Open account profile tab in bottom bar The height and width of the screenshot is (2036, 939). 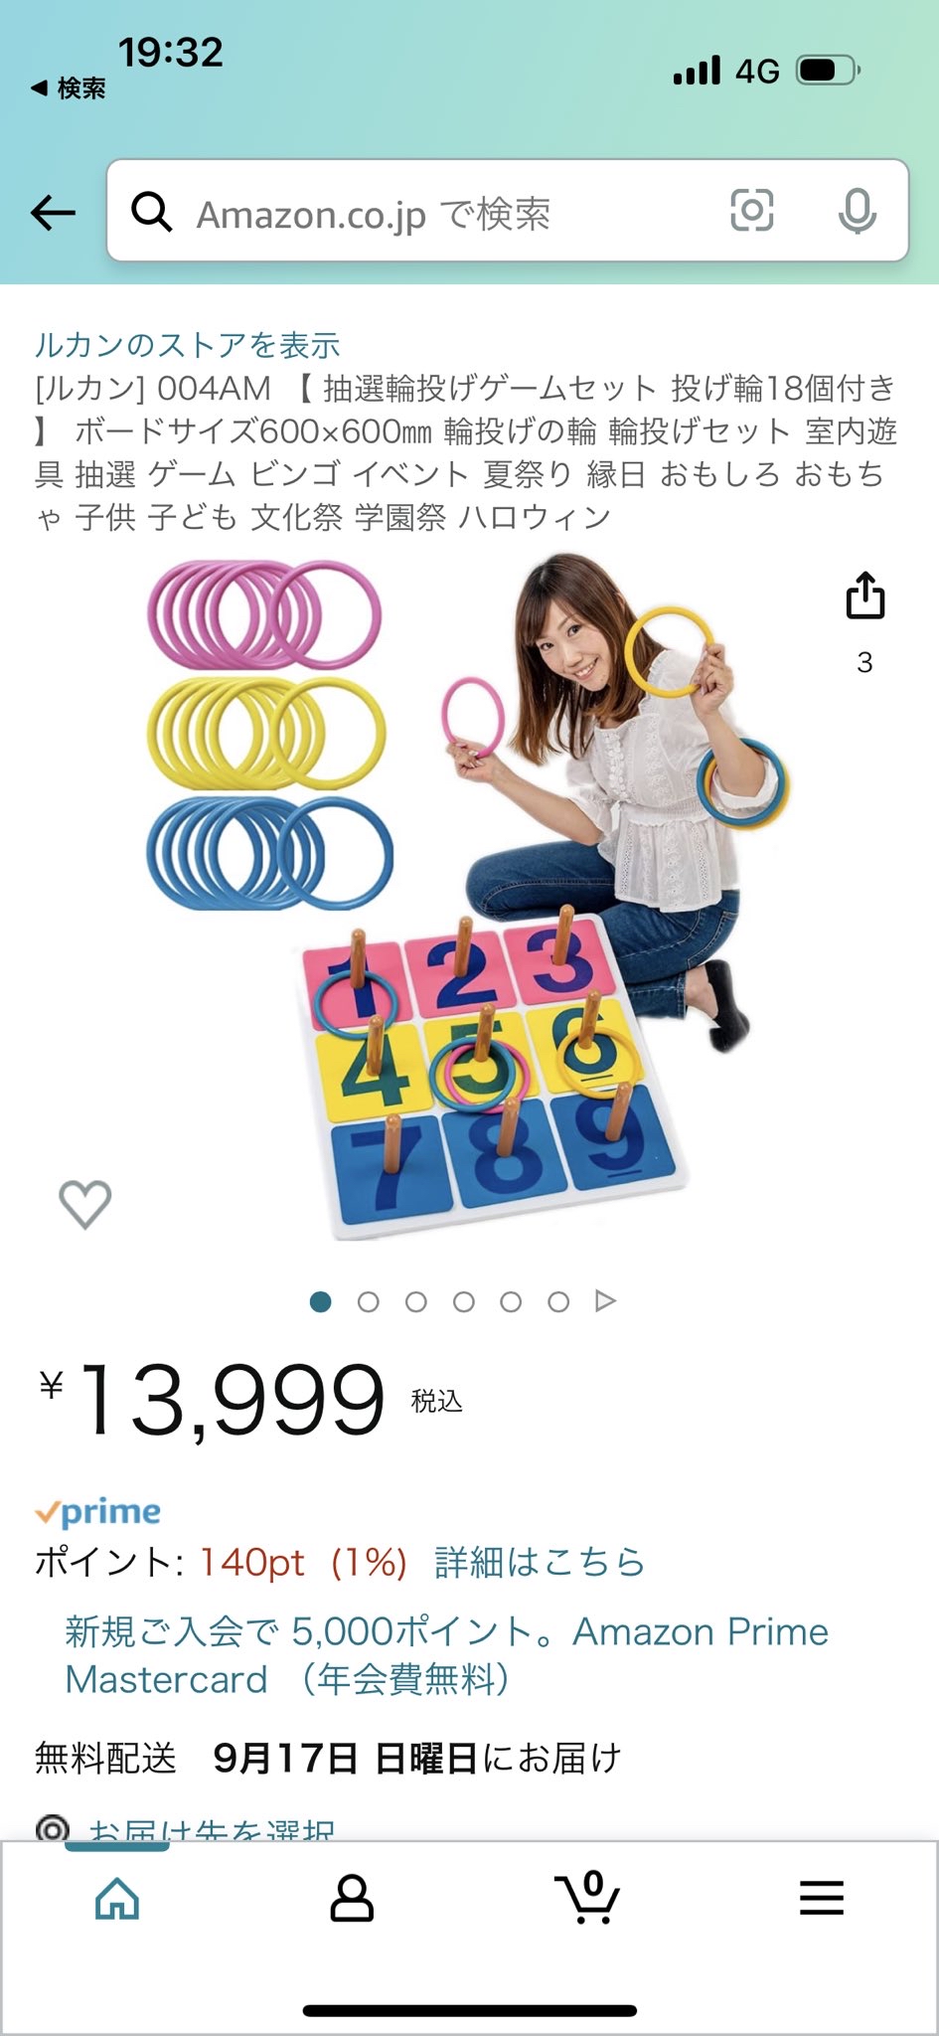coord(352,1899)
